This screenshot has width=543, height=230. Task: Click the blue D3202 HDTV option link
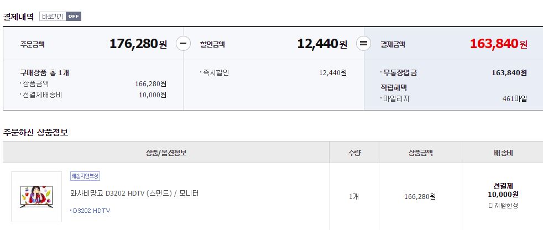click(90, 211)
